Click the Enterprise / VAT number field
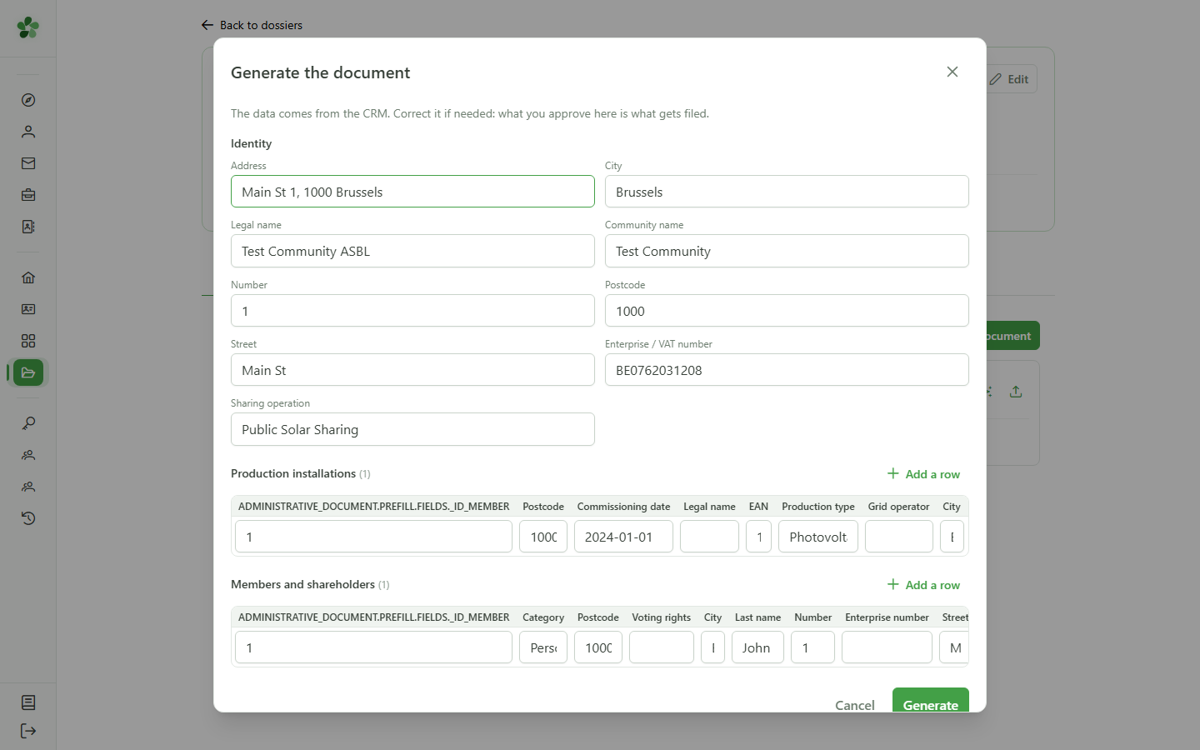1200x750 pixels. (787, 370)
